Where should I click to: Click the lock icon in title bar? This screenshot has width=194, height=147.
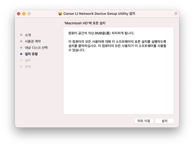tap(176, 13)
